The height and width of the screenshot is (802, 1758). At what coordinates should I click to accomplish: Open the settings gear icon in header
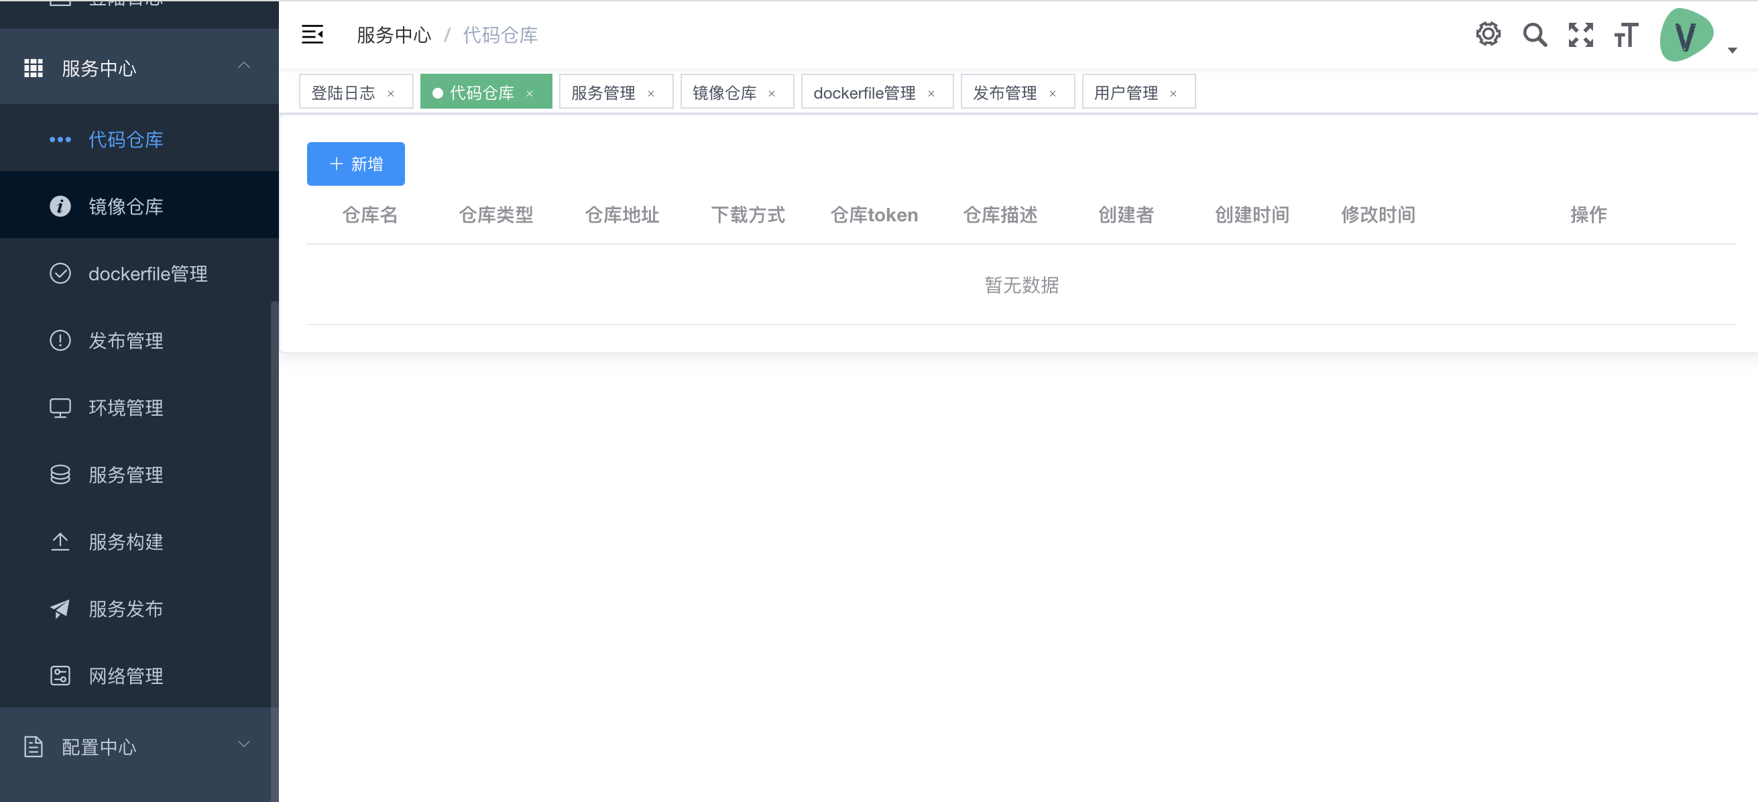(x=1488, y=34)
